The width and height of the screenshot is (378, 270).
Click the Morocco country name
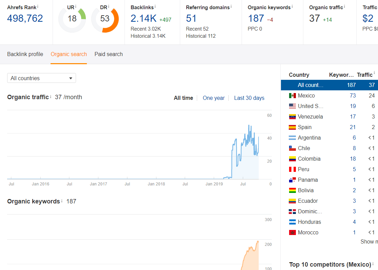click(308, 233)
